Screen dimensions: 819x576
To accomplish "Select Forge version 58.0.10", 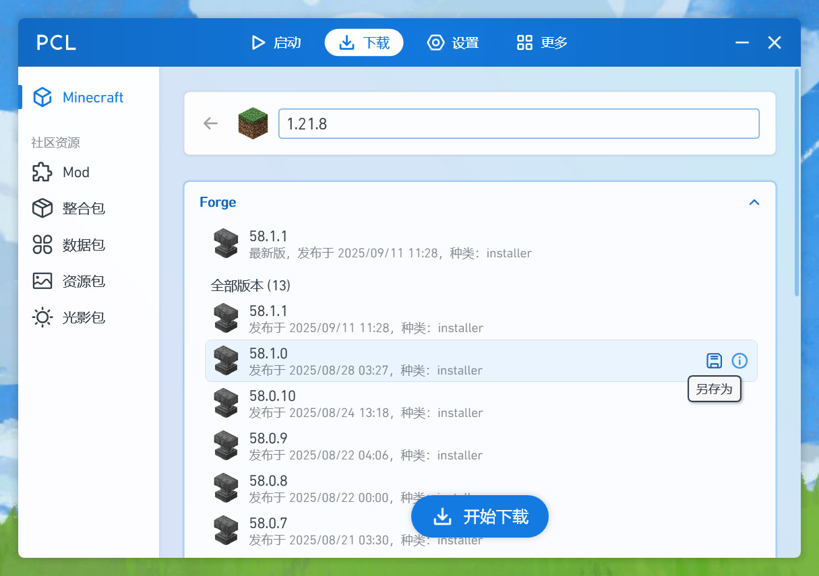I will point(481,404).
